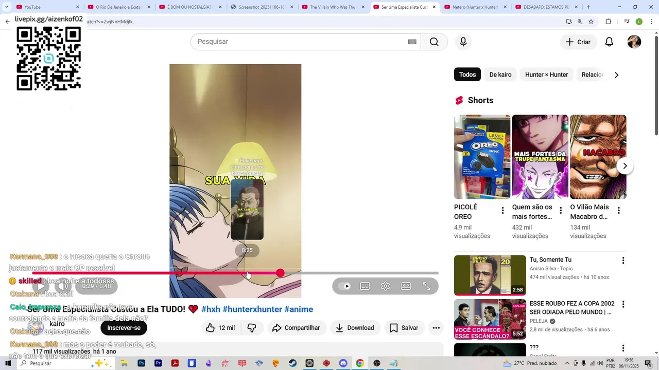Show more filter chips with arrow
The height and width of the screenshot is (370, 659).
[616, 75]
